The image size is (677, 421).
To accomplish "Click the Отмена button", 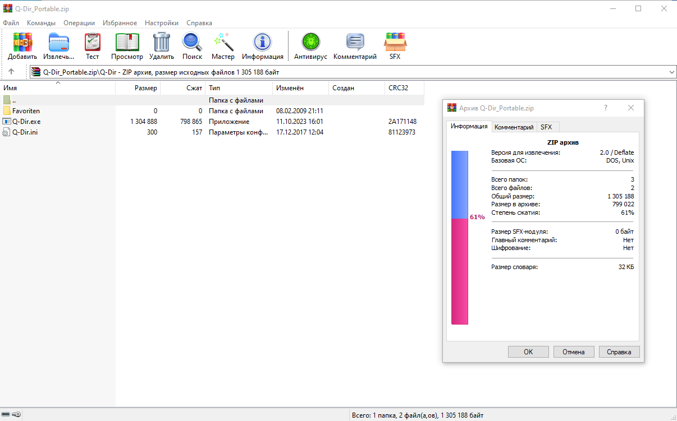I will 574,352.
